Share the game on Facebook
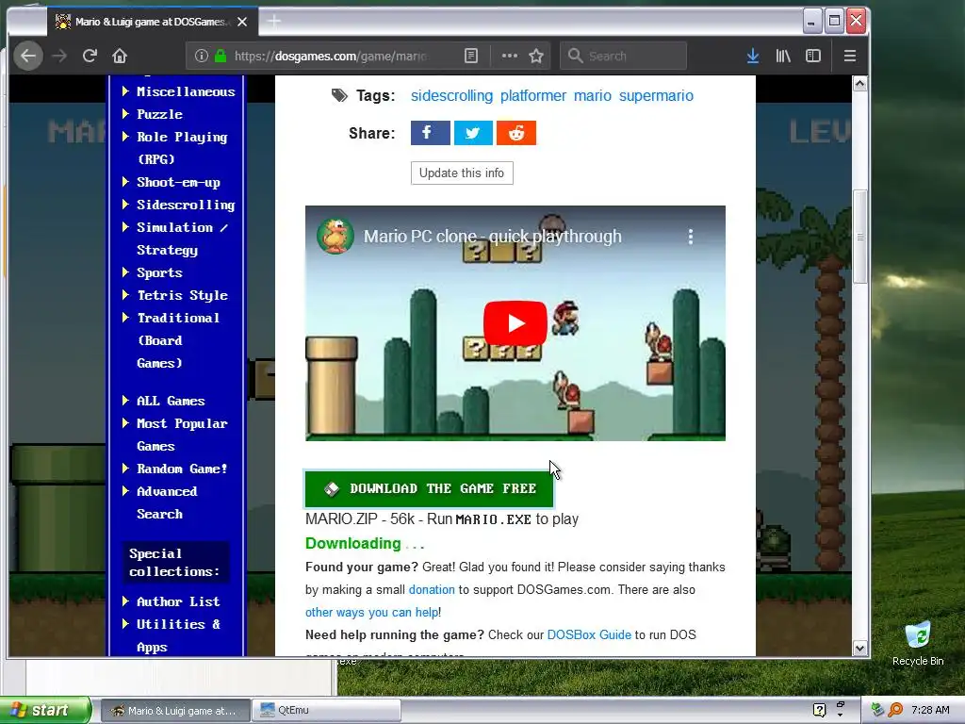The width and height of the screenshot is (965, 724). tap(430, 133)
